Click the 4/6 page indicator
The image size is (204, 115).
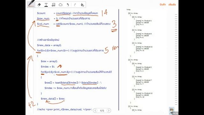[x=102, y=111]
